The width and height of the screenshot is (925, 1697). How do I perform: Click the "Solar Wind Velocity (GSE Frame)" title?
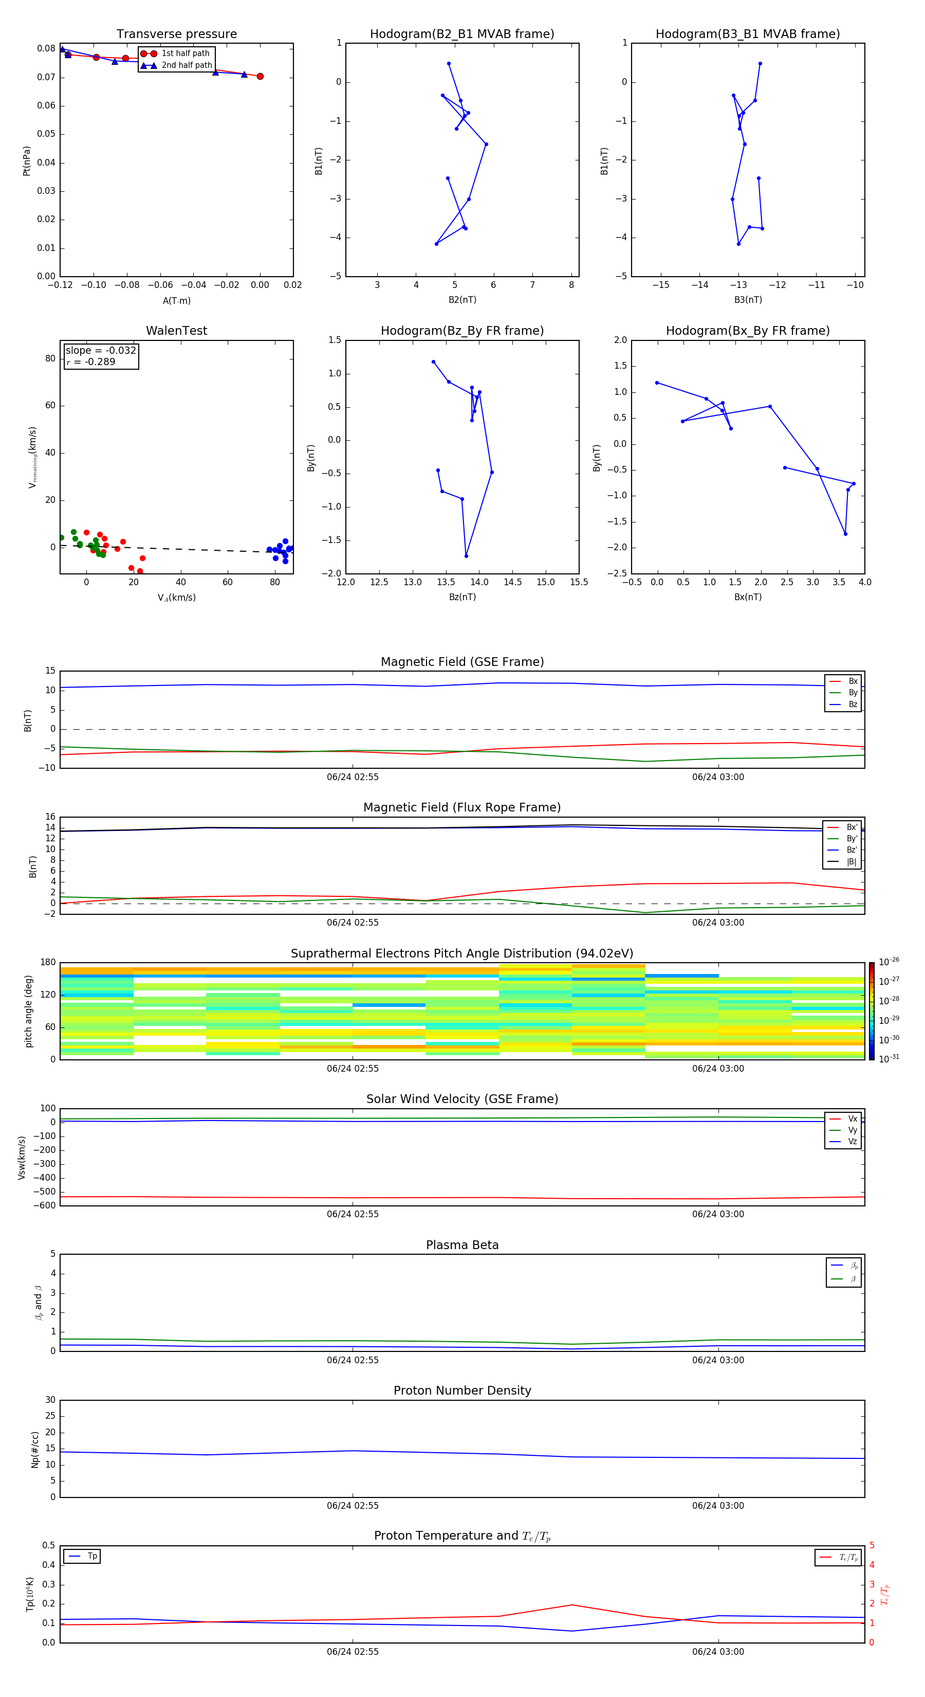(x=462, y=1099)
